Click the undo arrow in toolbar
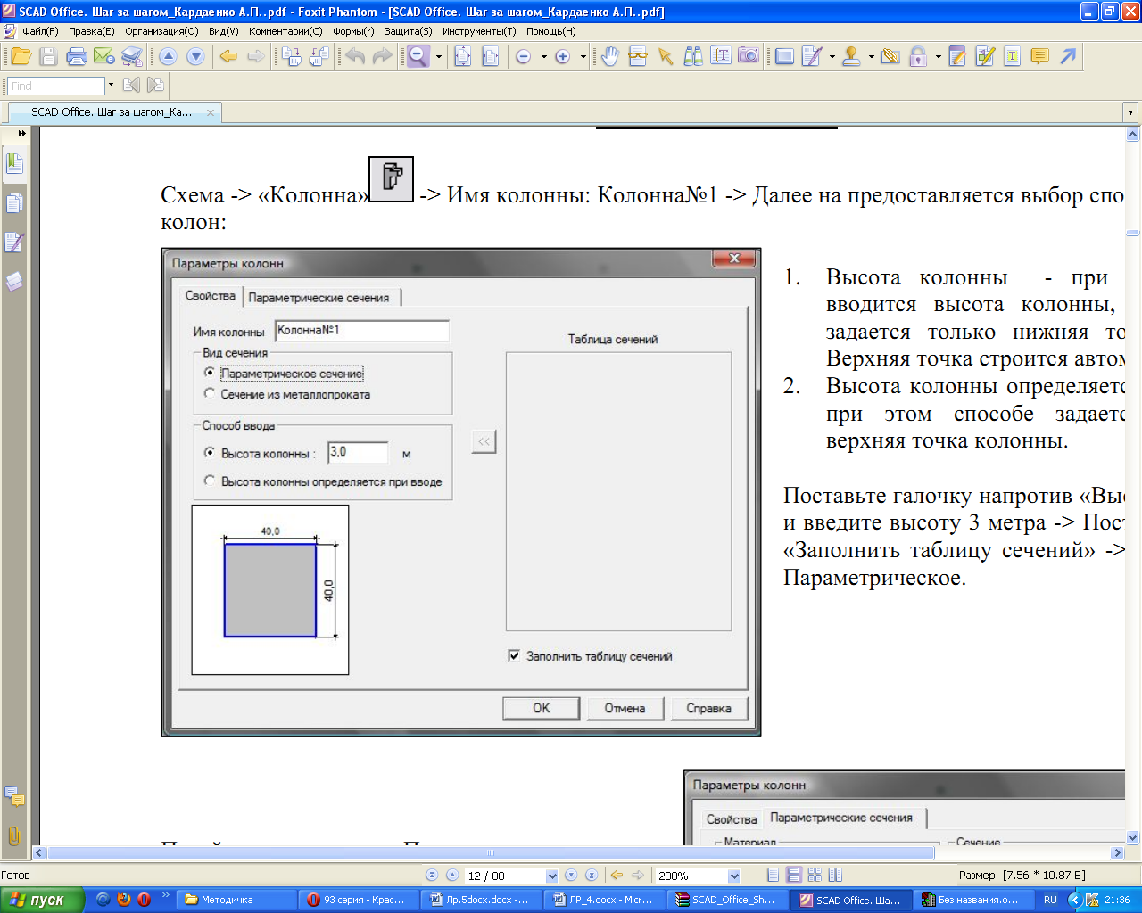Image resolution: width=1142 pixels, height=913 pixels. click(355, 57)
